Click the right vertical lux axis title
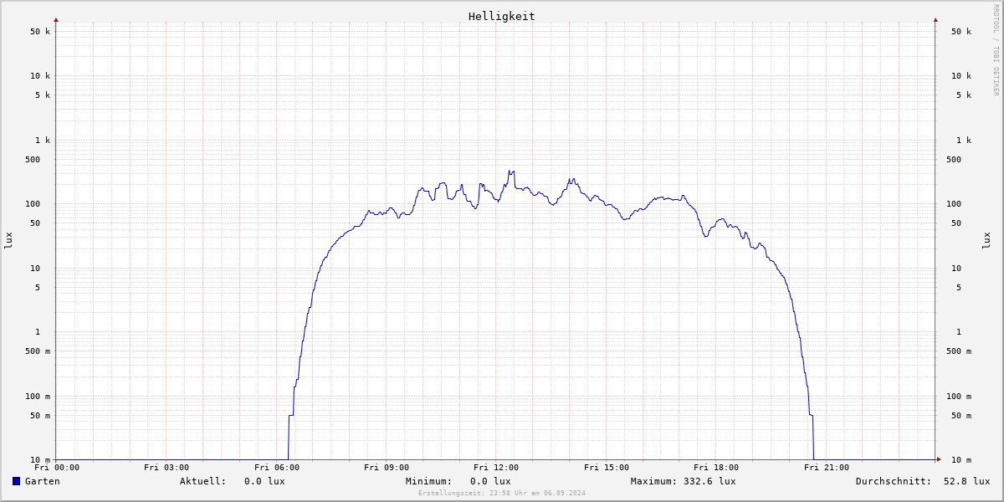The height and width of the screenshot is (502, 1004). pos(986,241)
